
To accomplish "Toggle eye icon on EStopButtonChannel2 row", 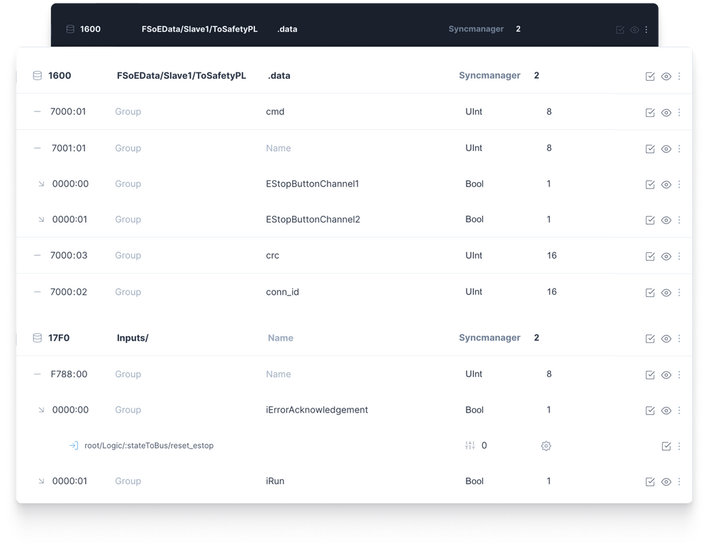I will click(666, 220).
